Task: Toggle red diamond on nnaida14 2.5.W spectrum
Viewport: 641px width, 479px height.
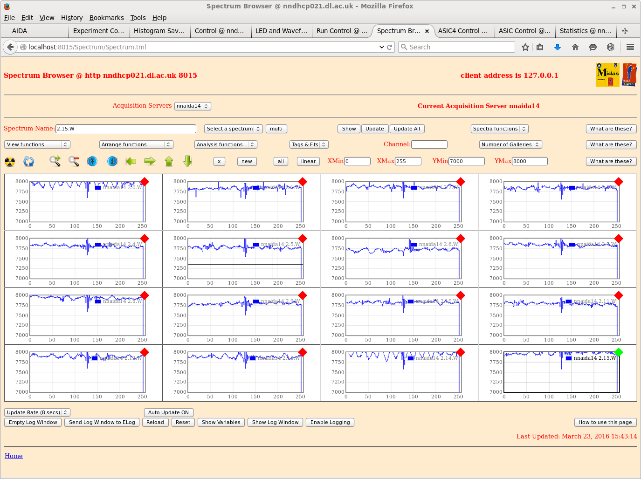Action: (303, 239)
